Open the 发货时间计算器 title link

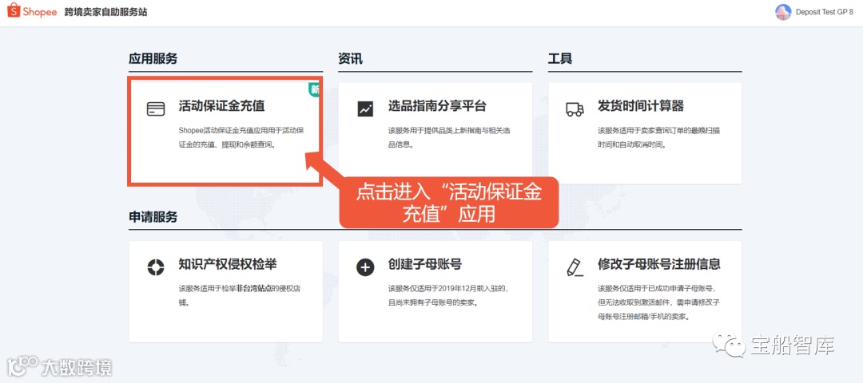pyautogui.click(x=641, y=106)
